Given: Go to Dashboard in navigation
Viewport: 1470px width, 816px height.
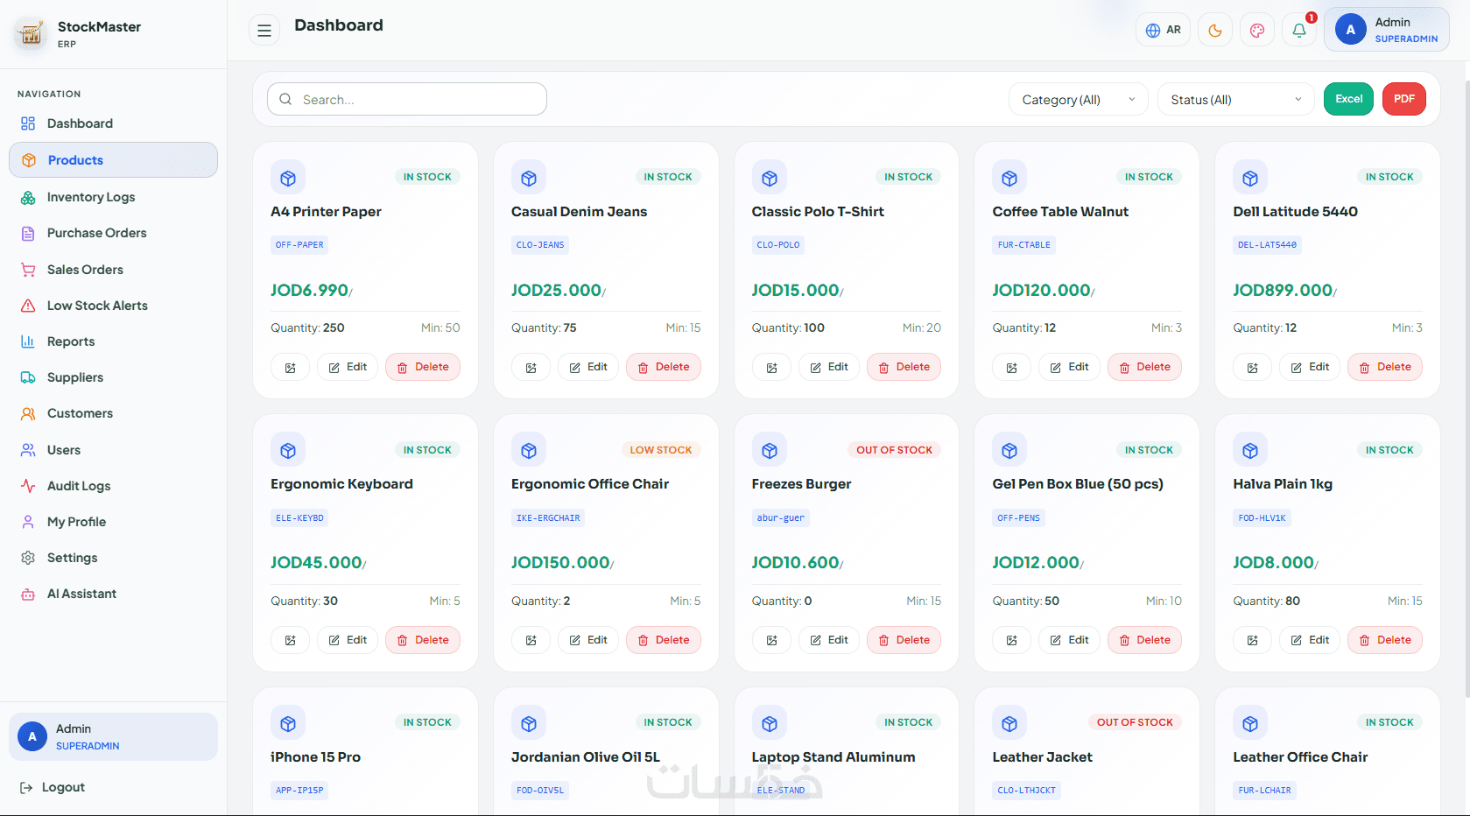Looking at the screenshot, I should point(113,123).
